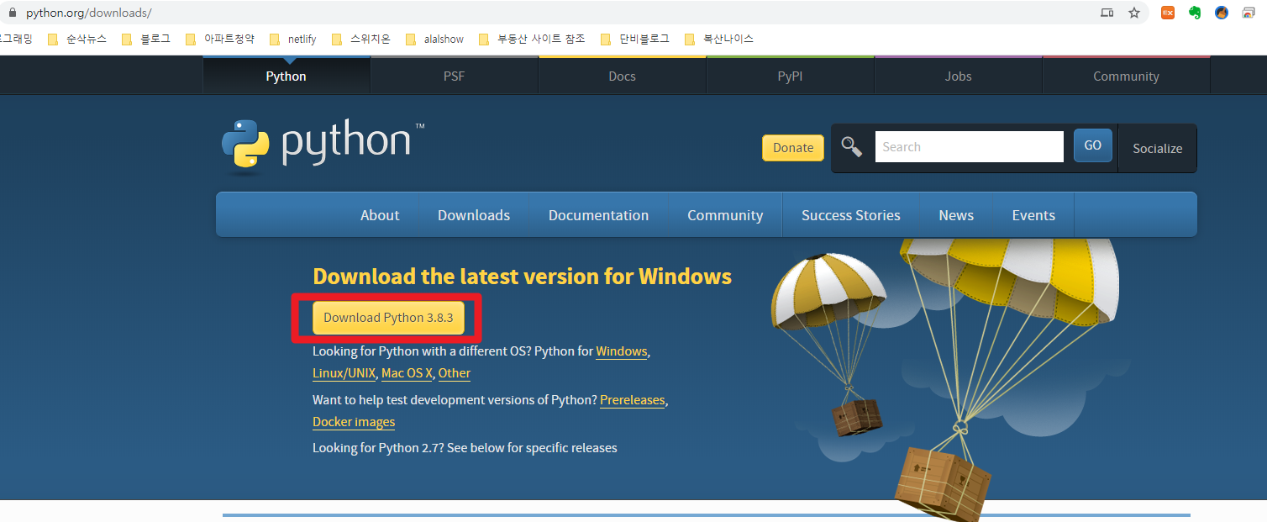Open the 단비블로그 bookmark folder
This screenshot has height=522, width=1267.
coord(635,39)
